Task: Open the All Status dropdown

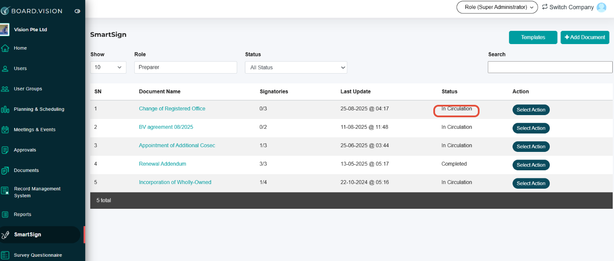Action: pos(296,68)
